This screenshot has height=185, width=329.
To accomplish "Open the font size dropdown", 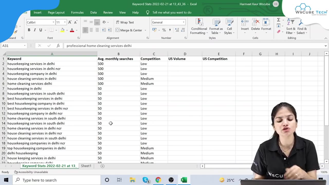I will pyautogui.click(x=65, y=22).
